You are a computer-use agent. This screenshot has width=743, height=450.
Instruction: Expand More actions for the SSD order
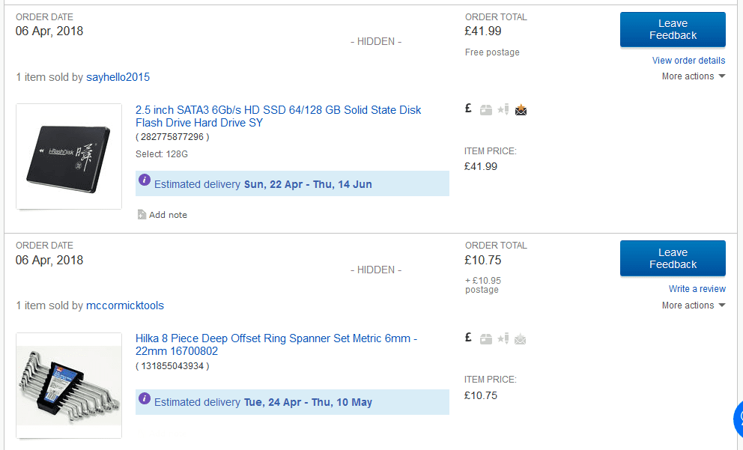click(x=693, y=76)
